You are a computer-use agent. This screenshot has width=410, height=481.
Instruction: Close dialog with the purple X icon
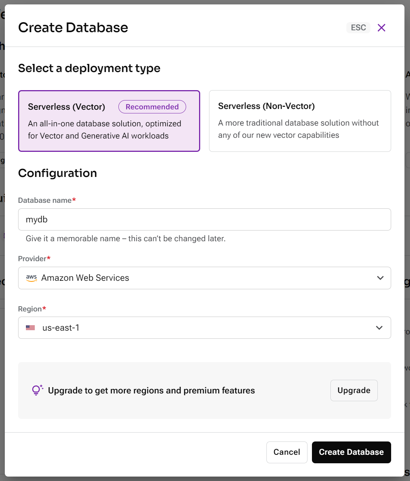(382, 28)
